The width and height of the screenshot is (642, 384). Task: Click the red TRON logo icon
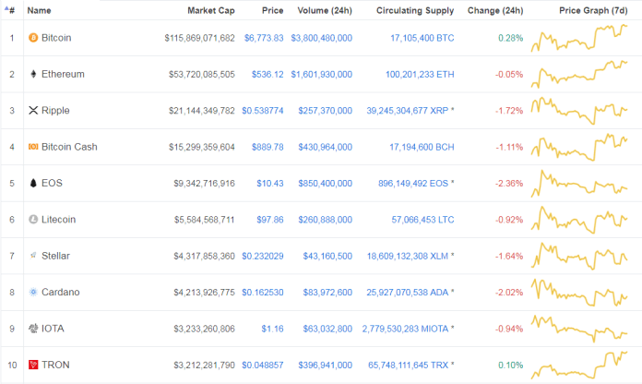point(33,365)
